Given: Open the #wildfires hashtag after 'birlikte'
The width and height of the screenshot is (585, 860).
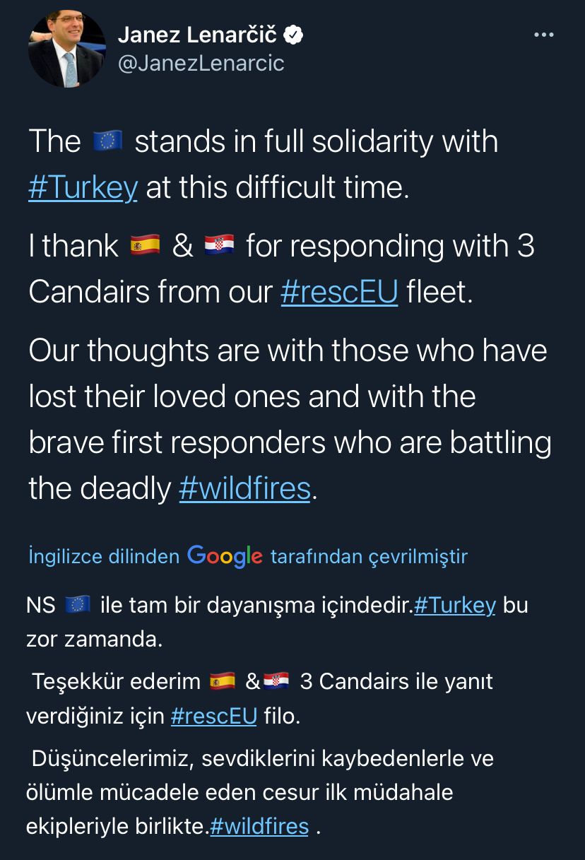Looking at the screenshot, I should tap(259, 826).
